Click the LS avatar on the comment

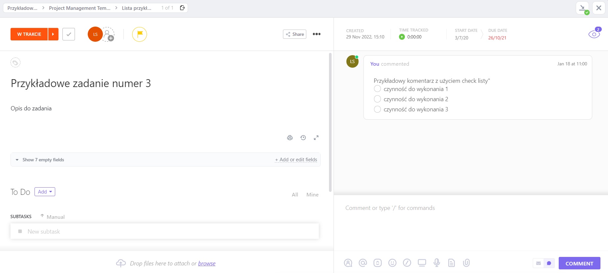352,61
